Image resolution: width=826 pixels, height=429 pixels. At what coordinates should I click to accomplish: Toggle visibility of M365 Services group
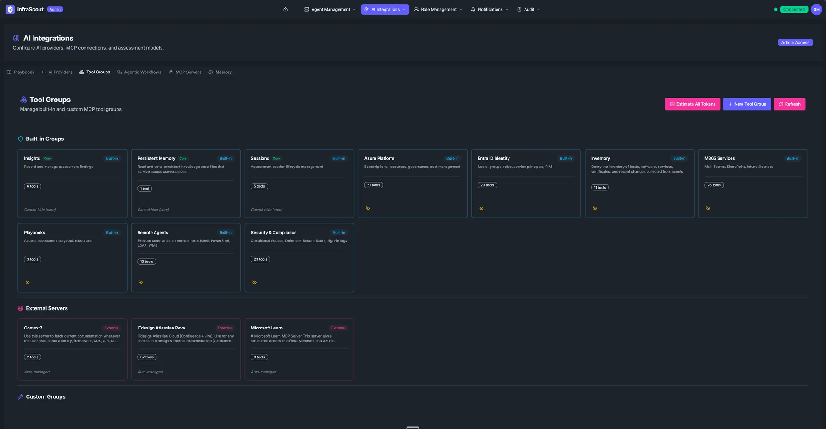click(x=708, y=208)
